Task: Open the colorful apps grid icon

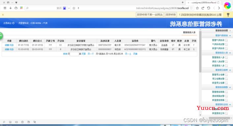Action: [x=21, y=8]
